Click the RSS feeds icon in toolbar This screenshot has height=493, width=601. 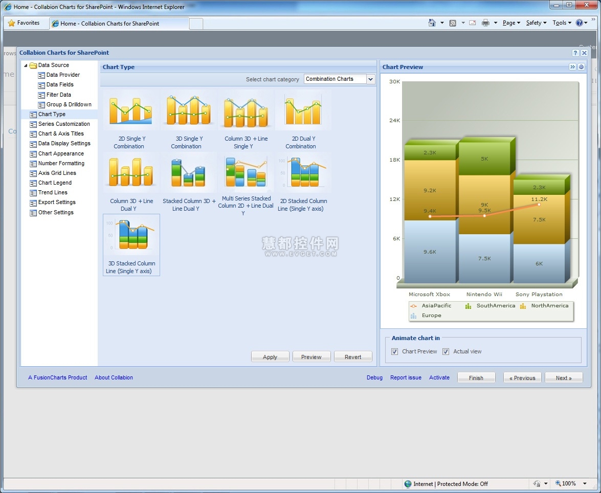pyautogui.click(x=453, y=23)
